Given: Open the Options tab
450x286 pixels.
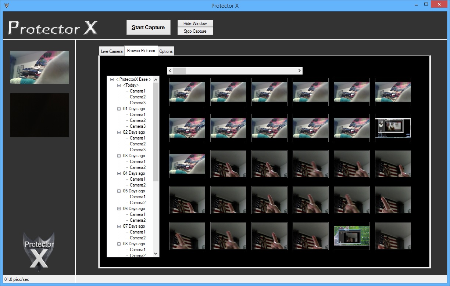Looking at the screenshot, I should pyautogui.click(x=166, y=51).
